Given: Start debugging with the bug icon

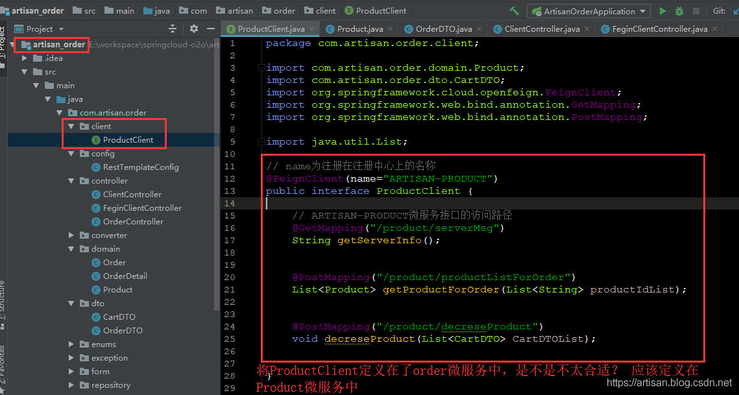Looking at the screenshot, I should pos(679,11).
